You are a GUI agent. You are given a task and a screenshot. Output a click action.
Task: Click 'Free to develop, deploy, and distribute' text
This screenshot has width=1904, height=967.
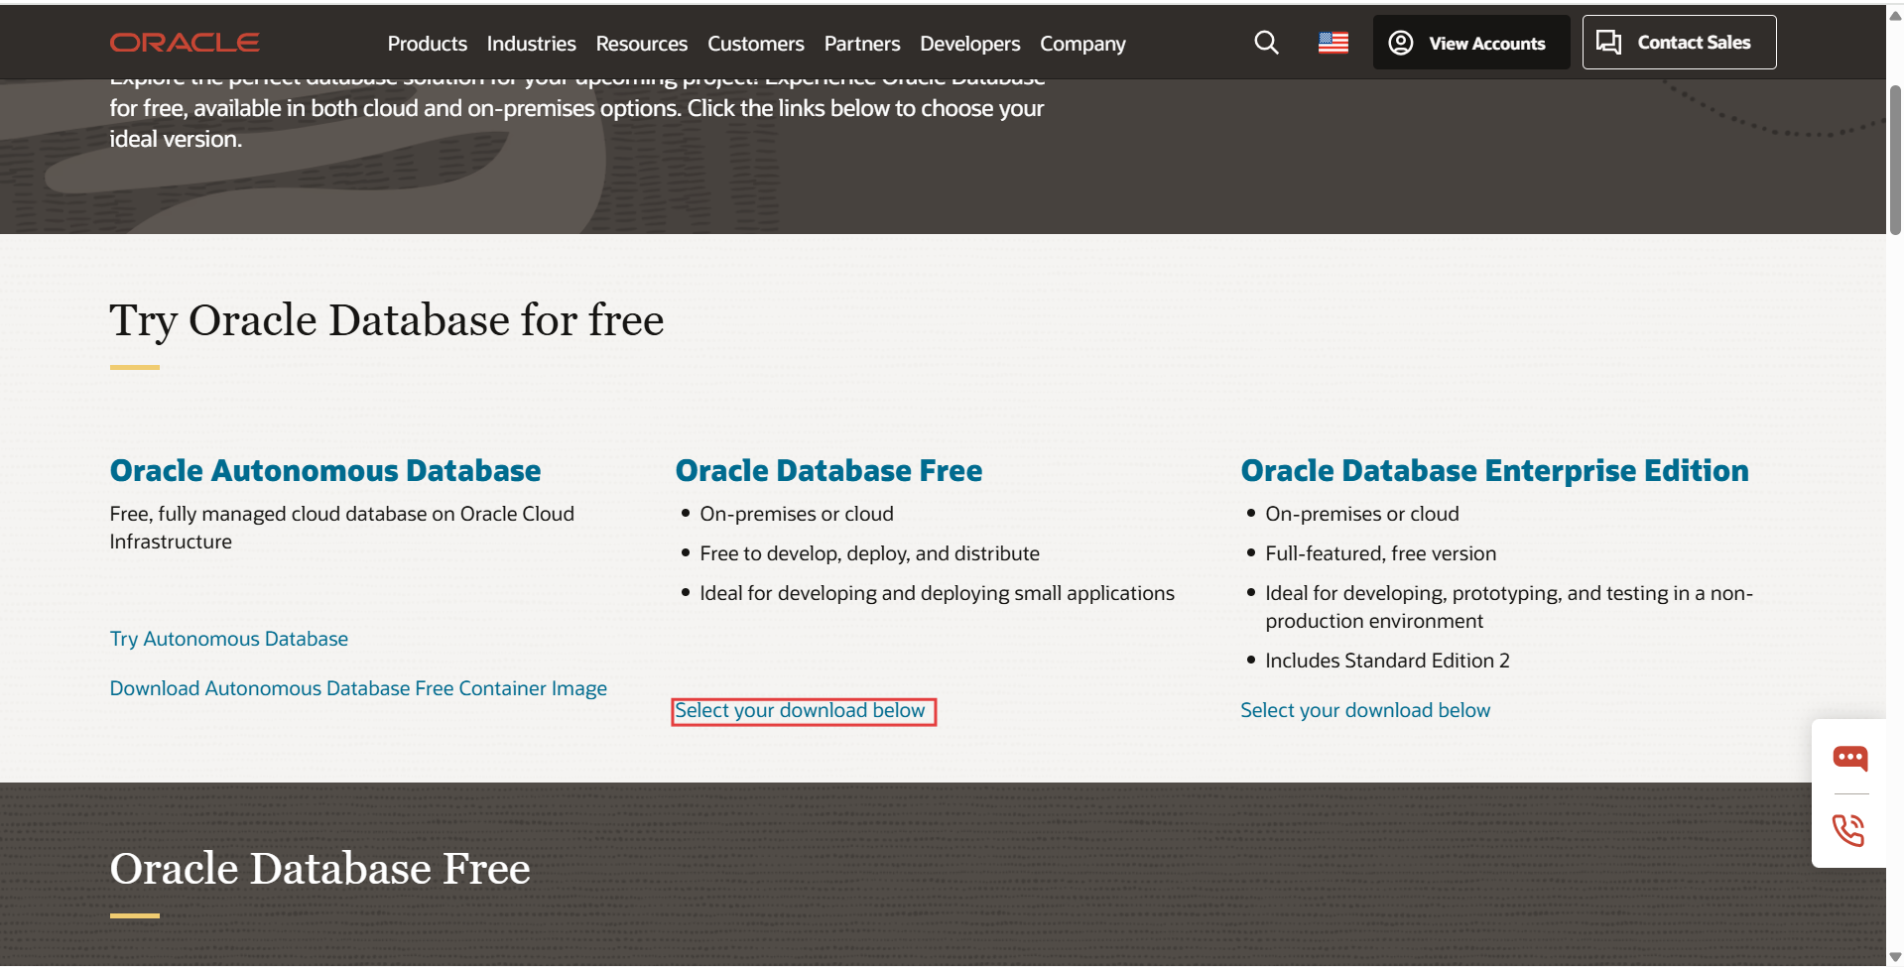(869, 553)
